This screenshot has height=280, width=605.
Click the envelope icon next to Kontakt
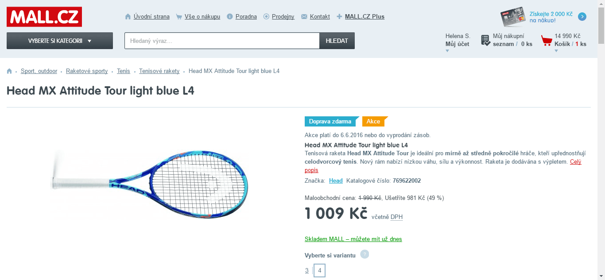tap(304, 17)
